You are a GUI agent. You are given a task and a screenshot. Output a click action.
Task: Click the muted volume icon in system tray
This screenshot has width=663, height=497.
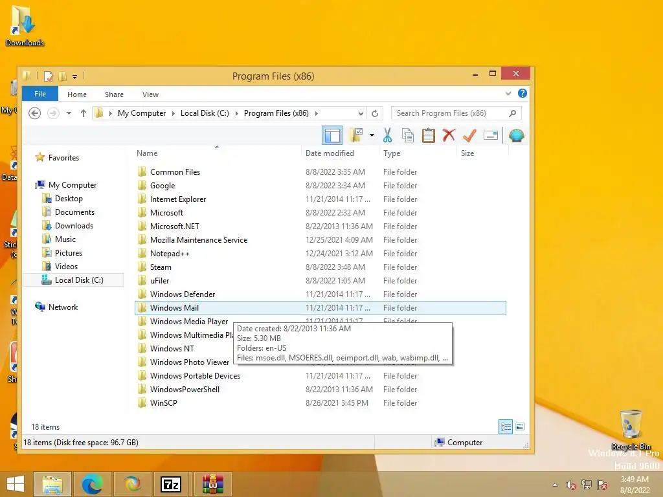[570, 484]
